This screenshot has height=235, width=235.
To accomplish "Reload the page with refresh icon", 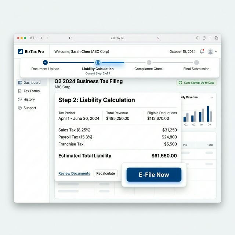I will (158, 38).
